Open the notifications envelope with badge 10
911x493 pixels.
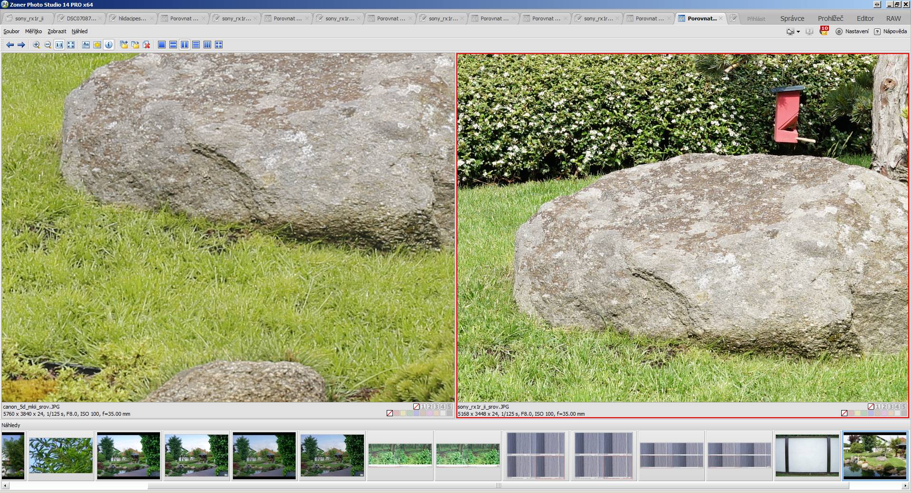[824, 31]
